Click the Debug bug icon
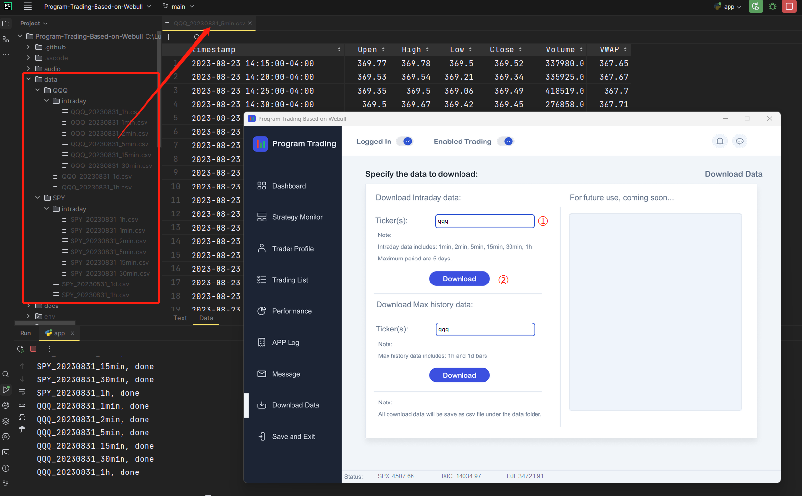The height and width of the screenshot is (496, 802). tap(773, 7)
